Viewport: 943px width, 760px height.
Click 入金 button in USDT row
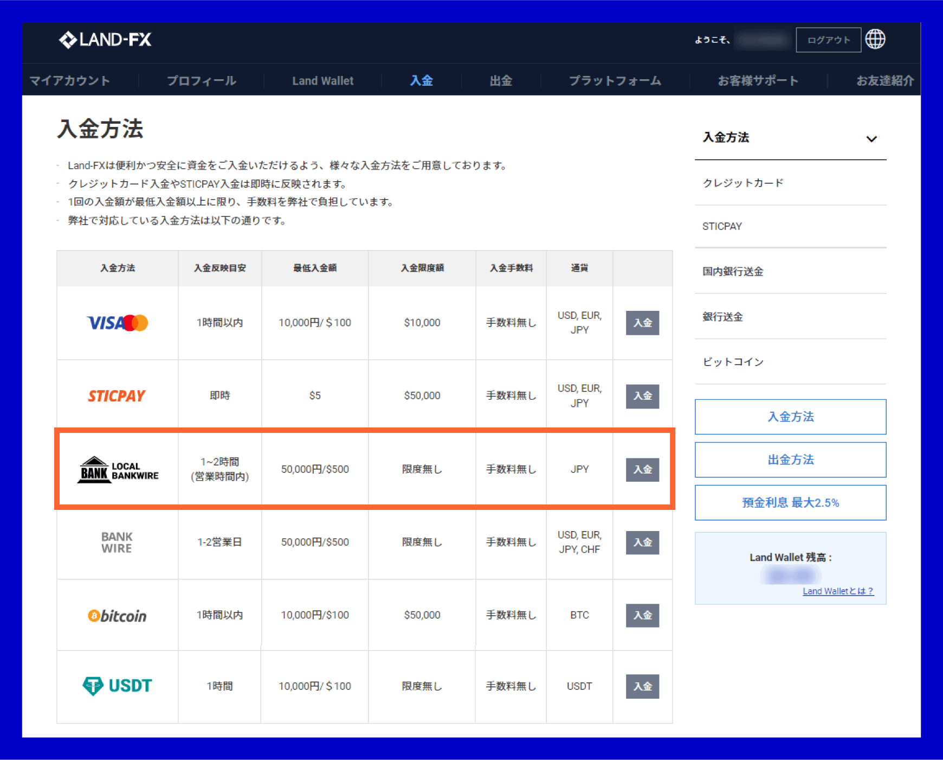(643, 687)
